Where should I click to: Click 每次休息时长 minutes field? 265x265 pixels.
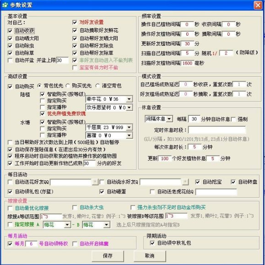click(195, 147)
